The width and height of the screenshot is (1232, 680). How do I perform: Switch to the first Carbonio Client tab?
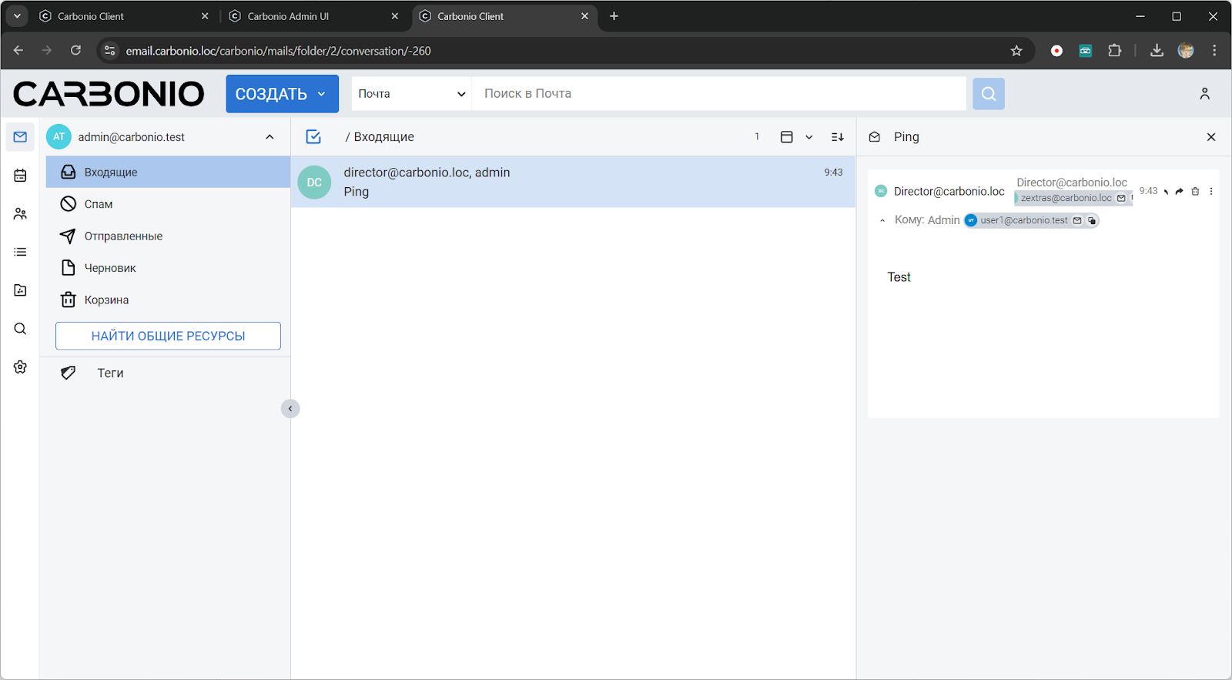click(x=123, y=16)
